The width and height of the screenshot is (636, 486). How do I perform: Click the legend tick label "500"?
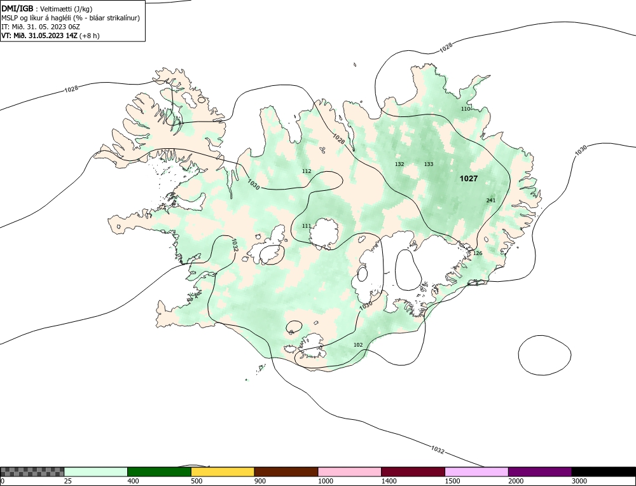pos(197,481)
